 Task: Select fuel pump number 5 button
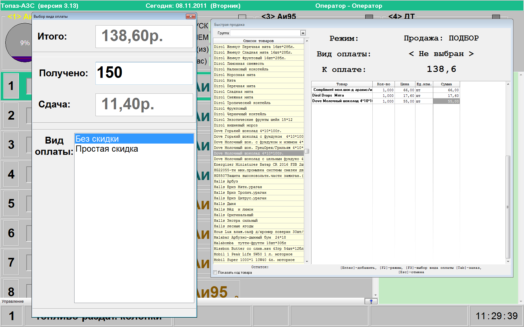[x=11, y=204]
